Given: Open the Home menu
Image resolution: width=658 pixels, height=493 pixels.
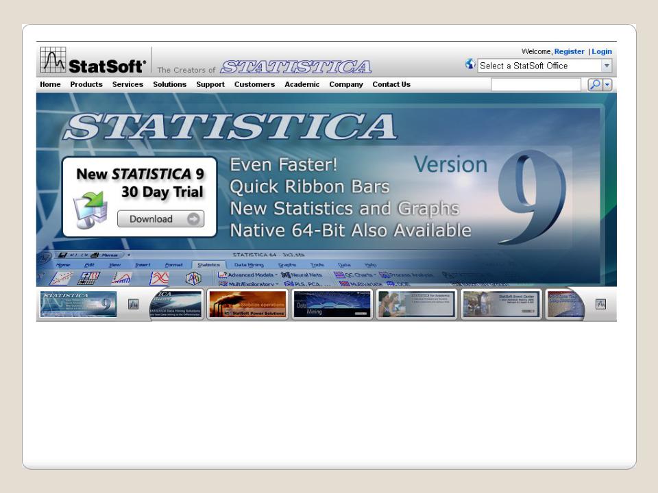Looking at the screenshot, I should (x=50, y=84).
